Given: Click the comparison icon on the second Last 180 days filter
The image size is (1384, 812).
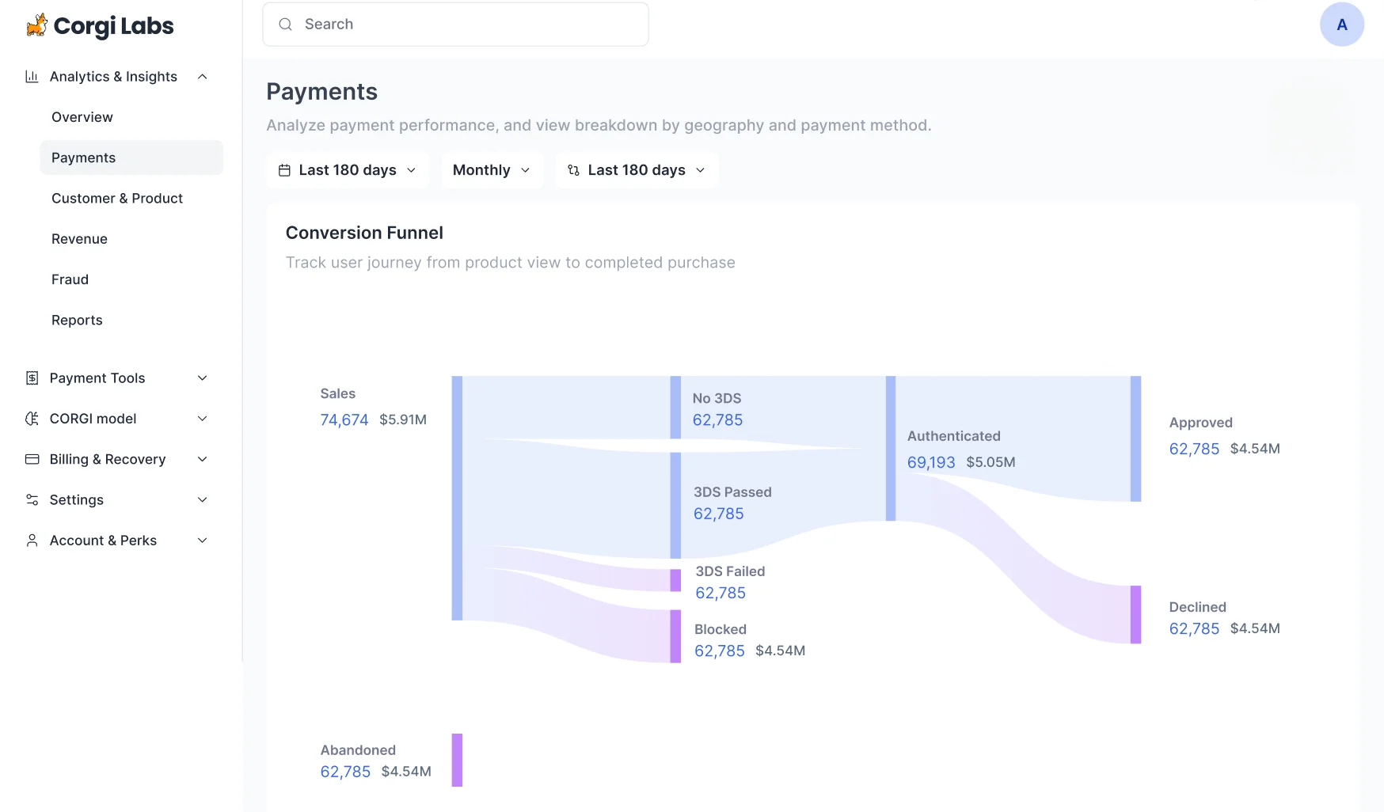Looking at the screenshot, I should tap(572, 169).
